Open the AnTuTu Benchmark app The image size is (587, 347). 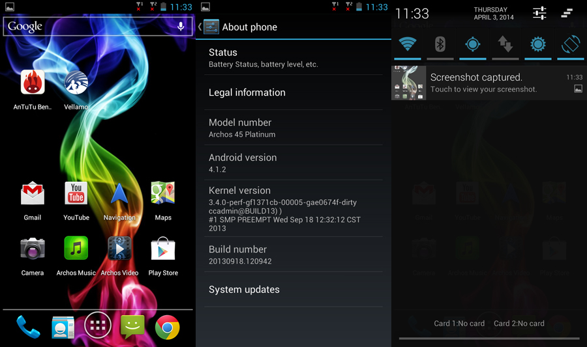click(x=33, y=82)
